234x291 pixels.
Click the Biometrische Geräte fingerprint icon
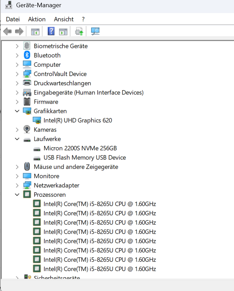[x=27, y=46]
